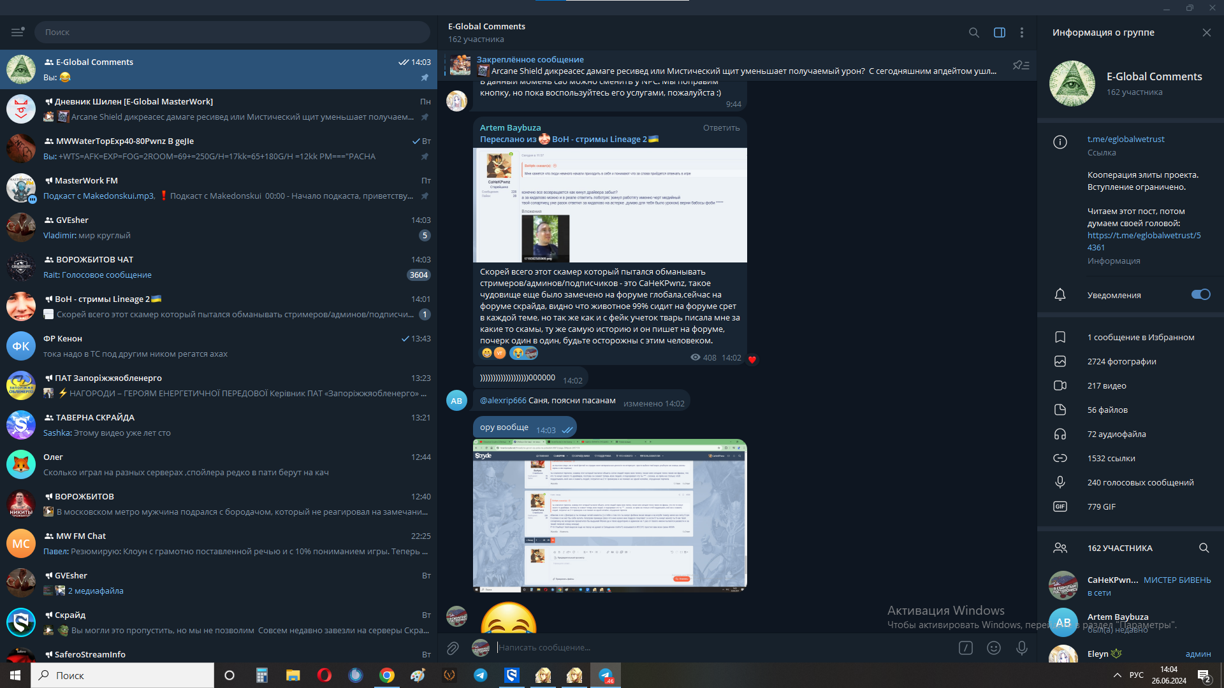1224x688 pixels.
Task: Search messages in E-Global Comments chat
Action: point(973,32)
